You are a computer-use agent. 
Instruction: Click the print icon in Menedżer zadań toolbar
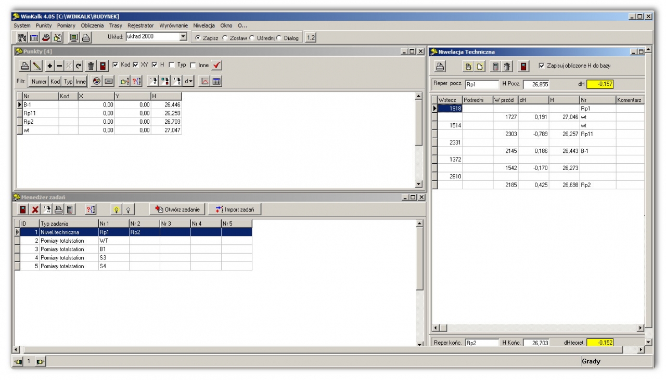point(59,209)
